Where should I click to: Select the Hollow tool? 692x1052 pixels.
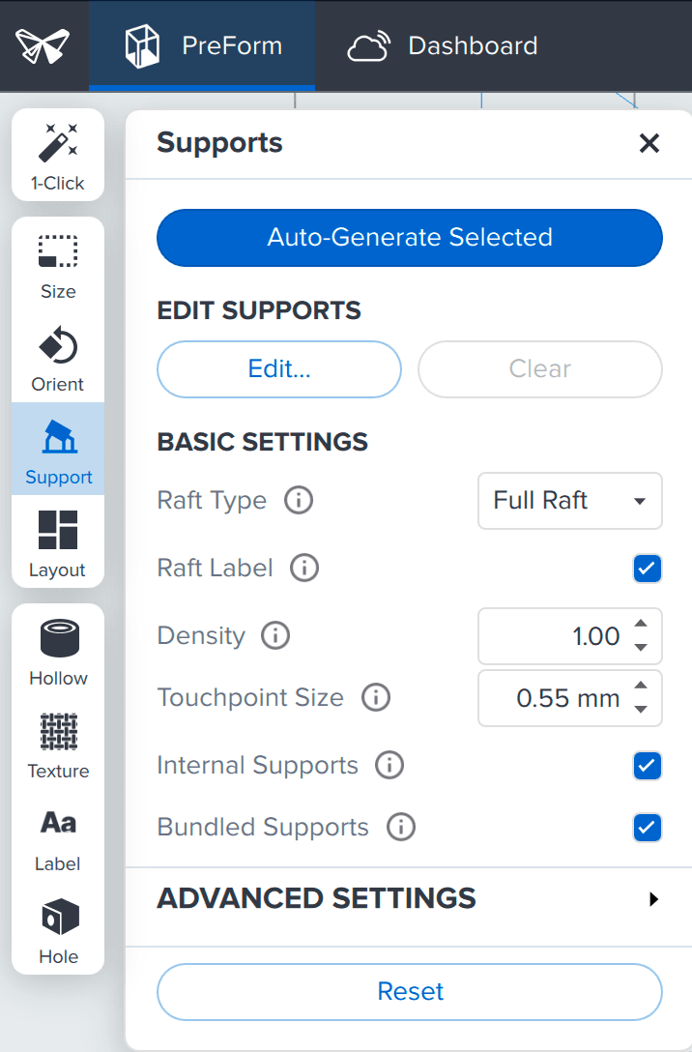(57, 651)
